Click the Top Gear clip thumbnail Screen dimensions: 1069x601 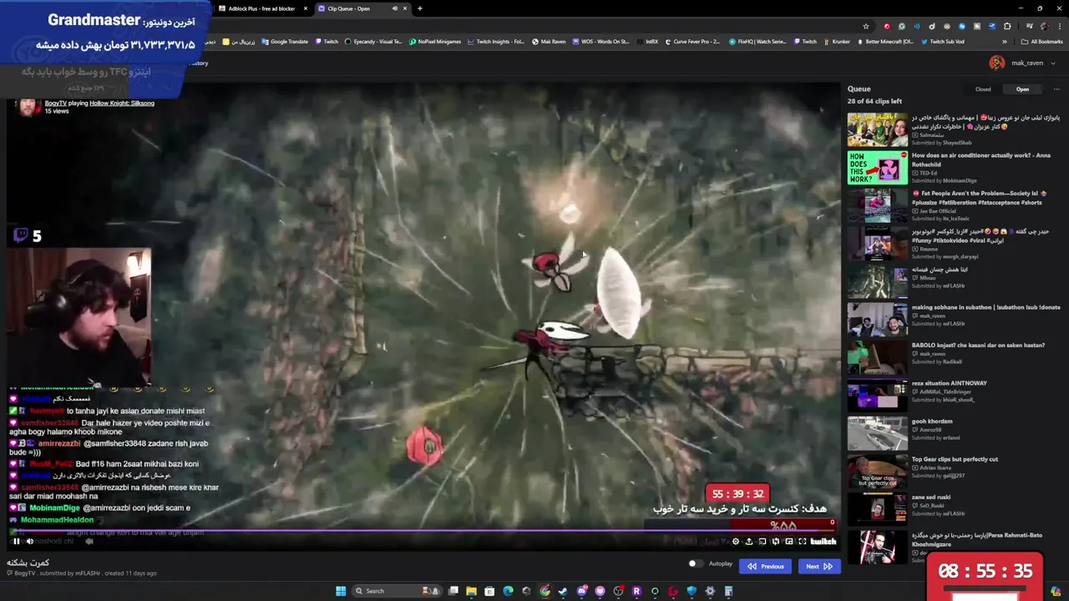[877, 472]
